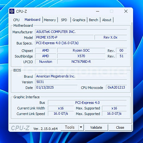The image size is (143, 143).
Task: Click the Close button at bottom
Action: (x=120, y=127)
